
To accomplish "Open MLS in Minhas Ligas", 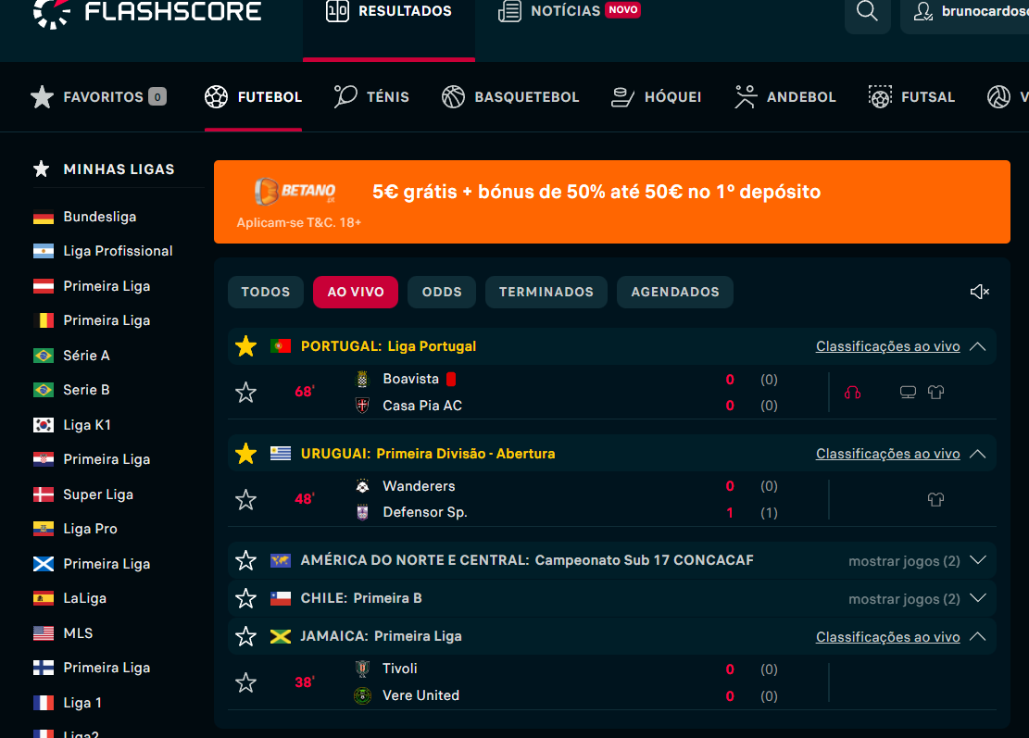I will coord(78,633).
